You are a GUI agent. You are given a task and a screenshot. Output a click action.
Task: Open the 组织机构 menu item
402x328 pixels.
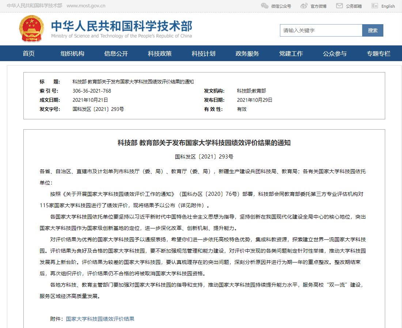(x=72, y=53)
